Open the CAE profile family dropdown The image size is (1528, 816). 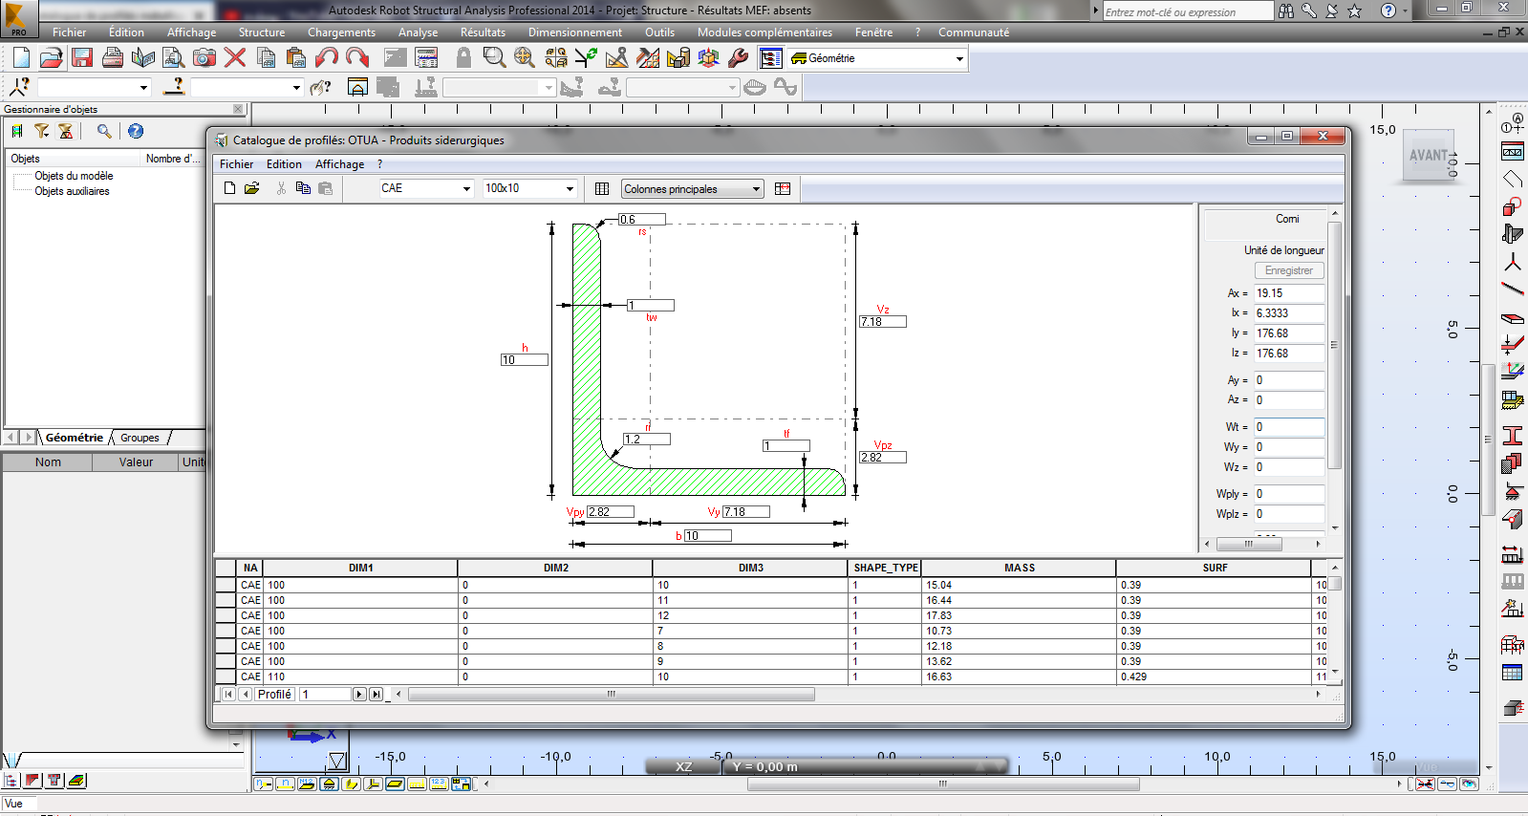[x=466, y=188]
